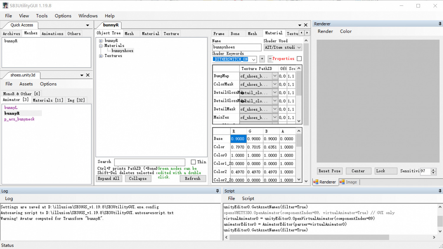Increase Sensitivity value with up arrow
This screenshot has height=249, width=443.
(433, 170)
